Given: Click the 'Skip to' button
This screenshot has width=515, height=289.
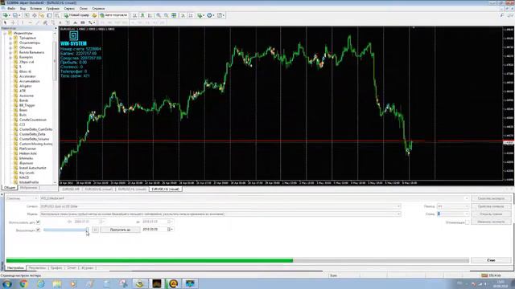Looking at the screenshot, I should tap(120, 230).
